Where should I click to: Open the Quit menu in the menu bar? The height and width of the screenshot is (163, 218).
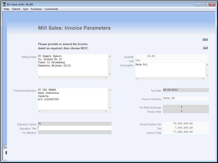click(x=25, y=9)
